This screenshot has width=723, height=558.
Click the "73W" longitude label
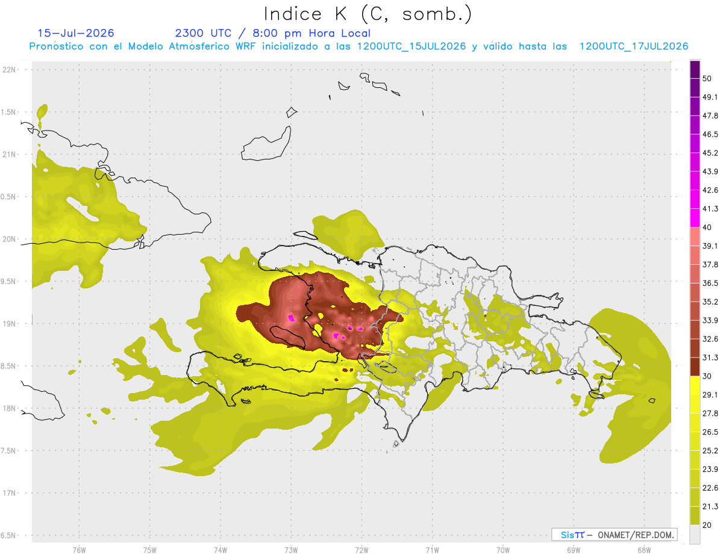(291, 550)
